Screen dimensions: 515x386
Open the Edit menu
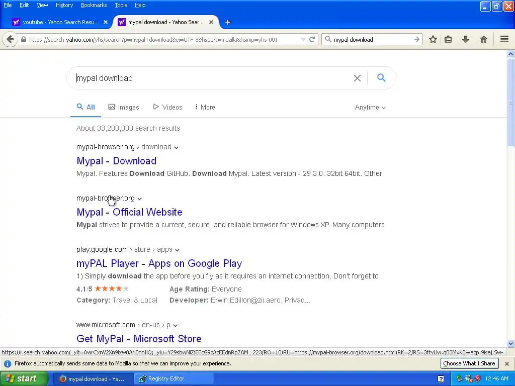click(24, 5)
